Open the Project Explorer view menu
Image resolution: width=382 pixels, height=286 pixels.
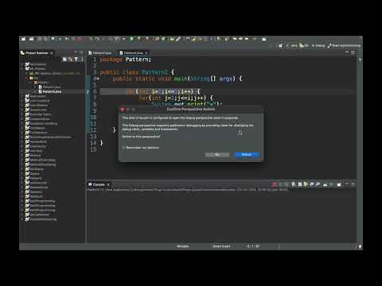(82, 60)
